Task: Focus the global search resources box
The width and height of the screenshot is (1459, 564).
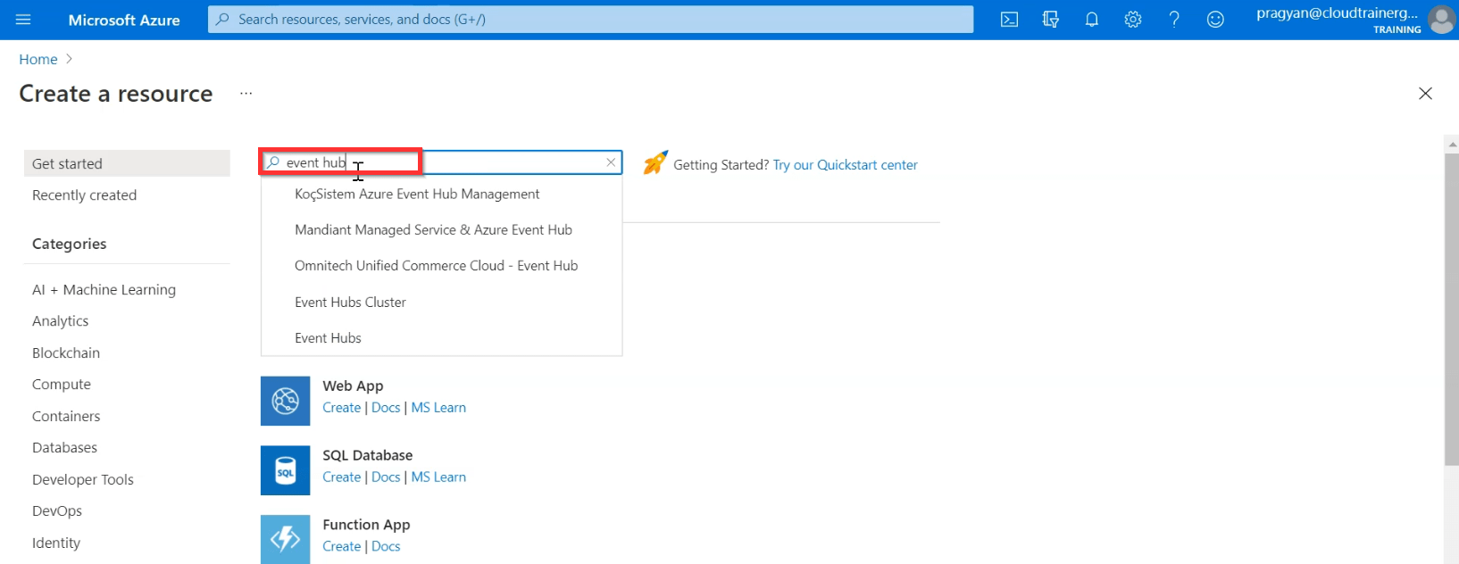Action: point(591,20)
